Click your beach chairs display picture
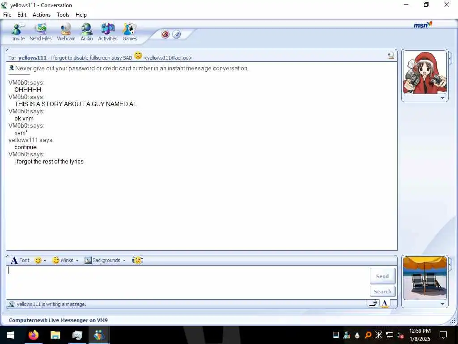The image size is (458, 344). point(425,278)
